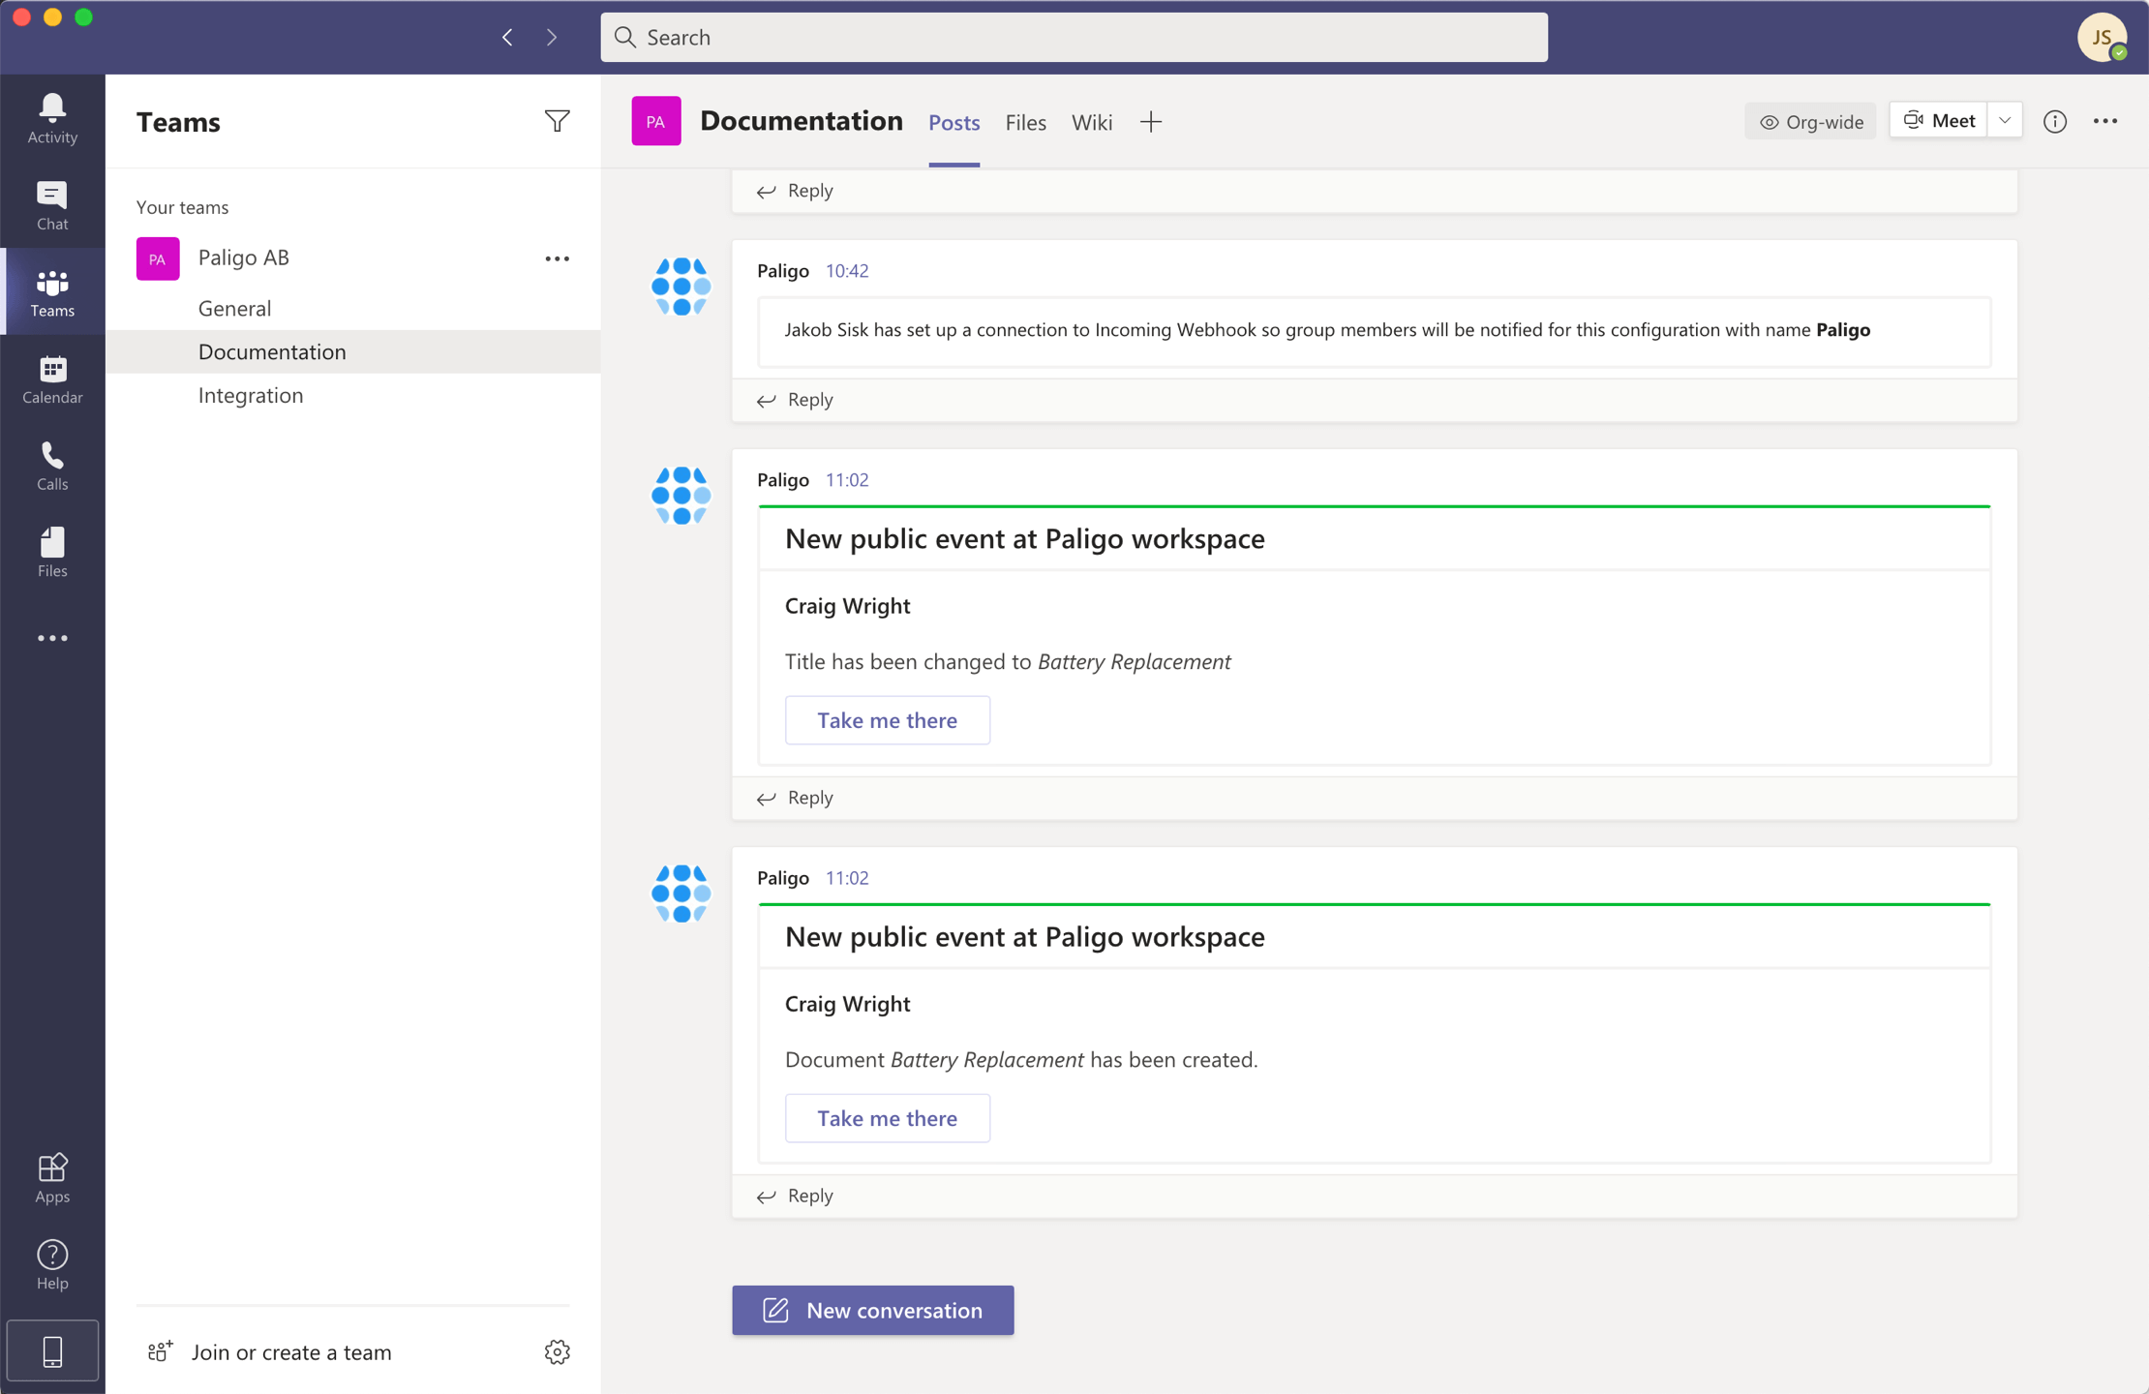
Task: Open the Apps panel
Action: coord(51,1177)
